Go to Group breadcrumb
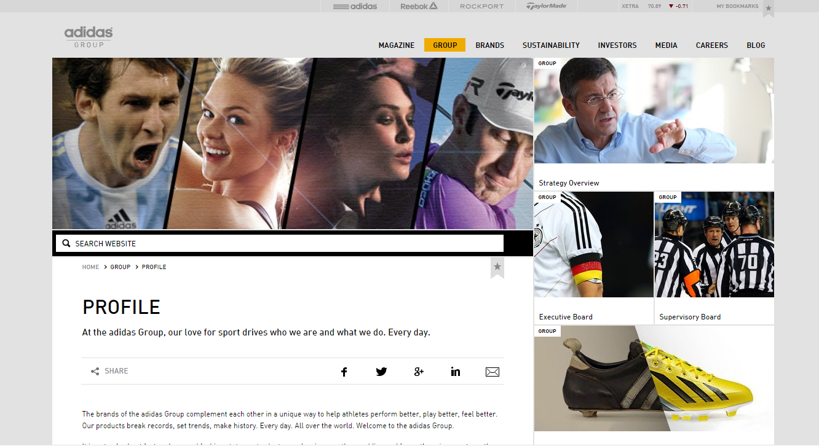 (121, 267)
